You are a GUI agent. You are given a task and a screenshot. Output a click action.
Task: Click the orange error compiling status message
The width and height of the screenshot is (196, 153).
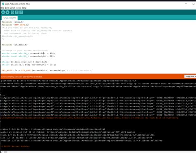(x=22, y=76)
